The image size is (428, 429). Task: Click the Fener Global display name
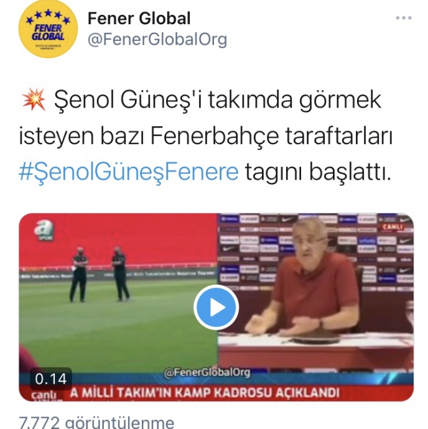tap(139, 18)
